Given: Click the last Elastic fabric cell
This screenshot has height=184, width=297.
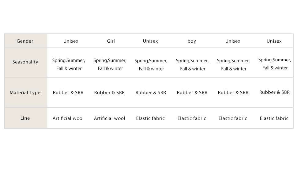Looking at the screenshot, I should click(274, 118).
